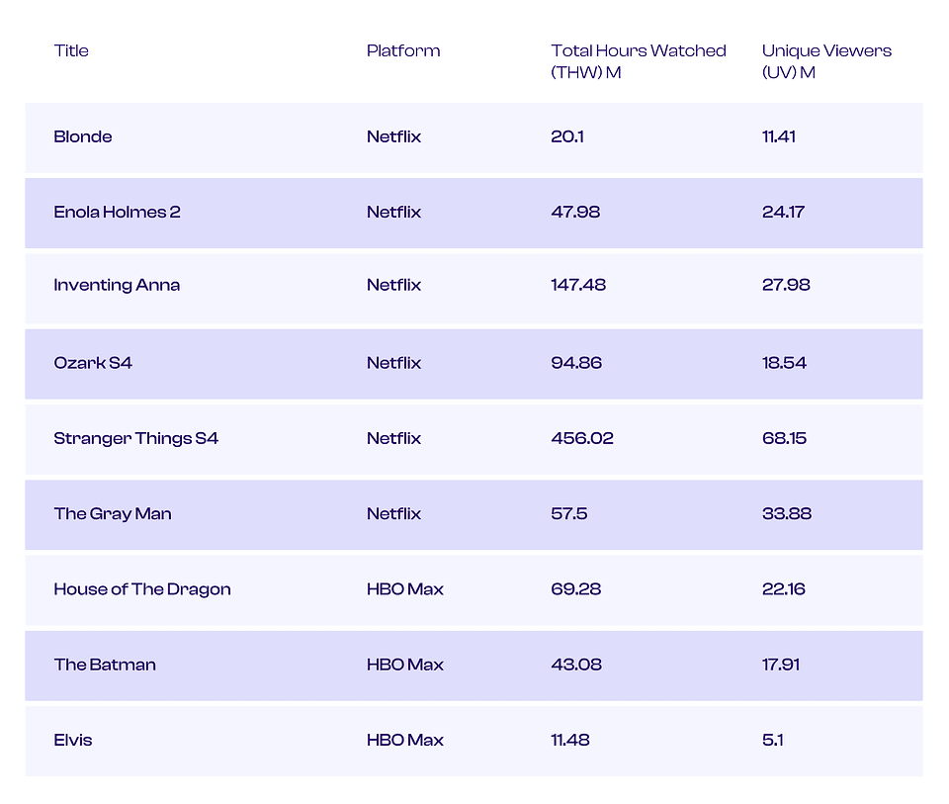The height and width of the screenshot is (804, 949).
Task: Click the 147.48 hours watched value
Action: click(x=578, y=285)
